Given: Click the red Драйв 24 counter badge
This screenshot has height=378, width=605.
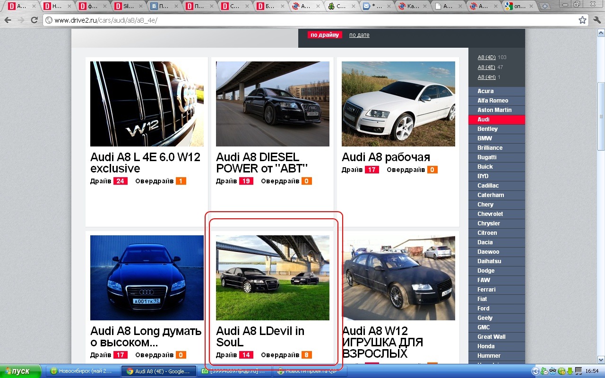Looking at the screenshot, I should click(x=121, y=181).
